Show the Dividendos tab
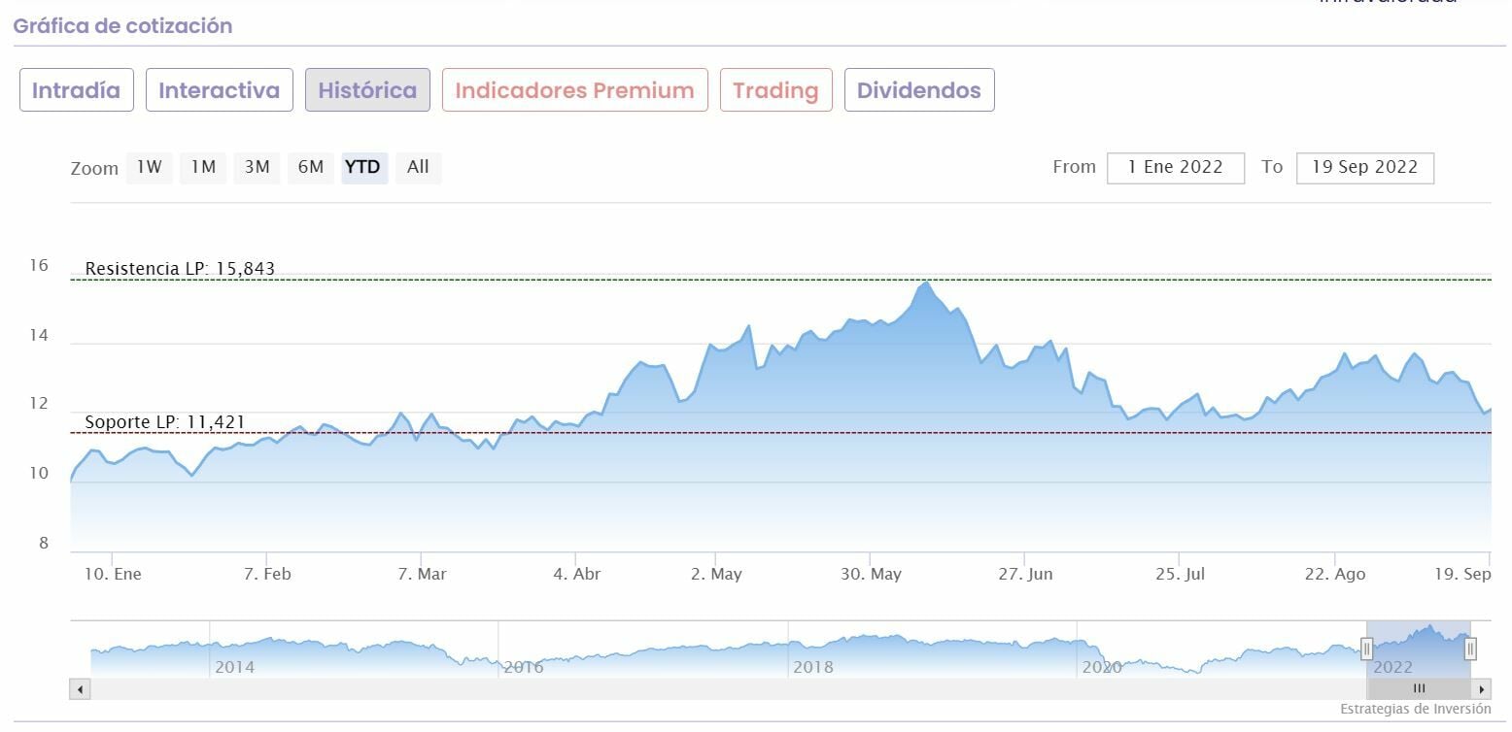 [918, 90]
